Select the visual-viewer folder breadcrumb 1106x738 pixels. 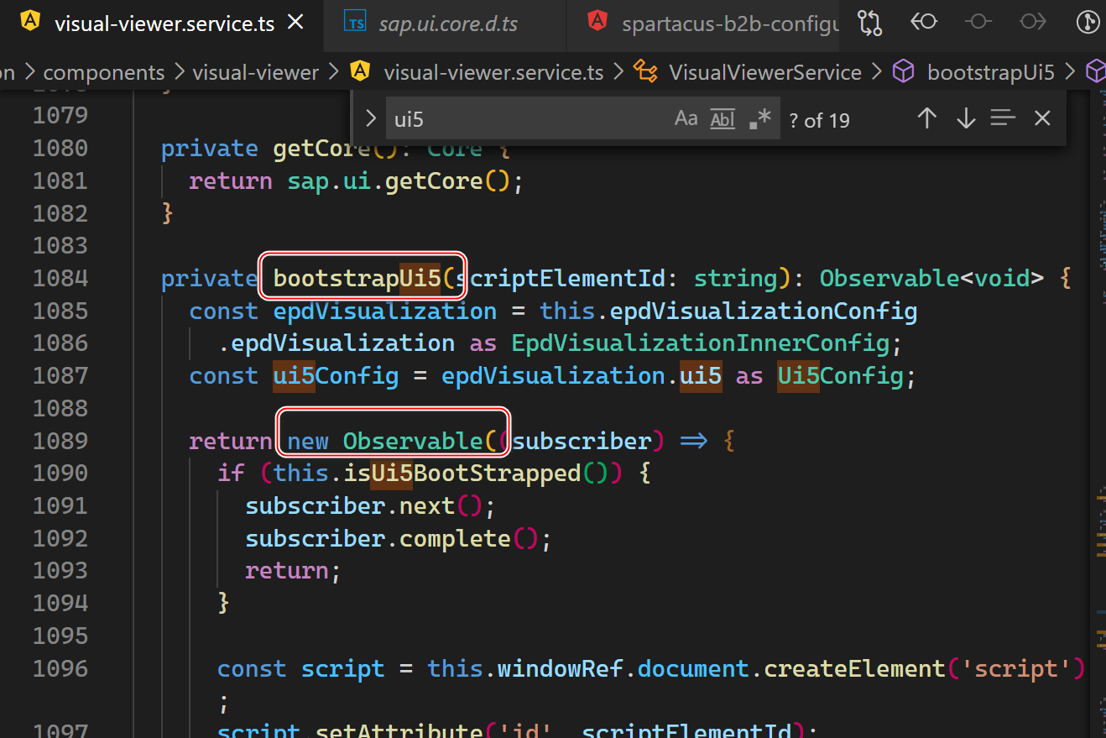point(256,73)
